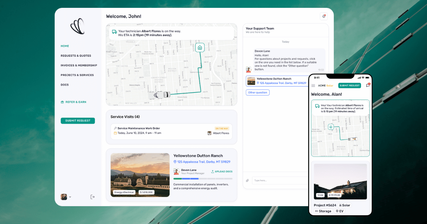Click the 13 kW badge on the phone photo
Viewport: 427px width, 224px height.
pyautogui.click(x=320, y=195)
